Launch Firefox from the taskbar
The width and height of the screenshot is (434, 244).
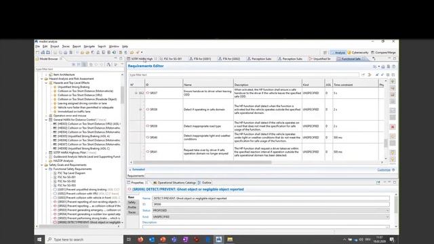coord(140,239)
